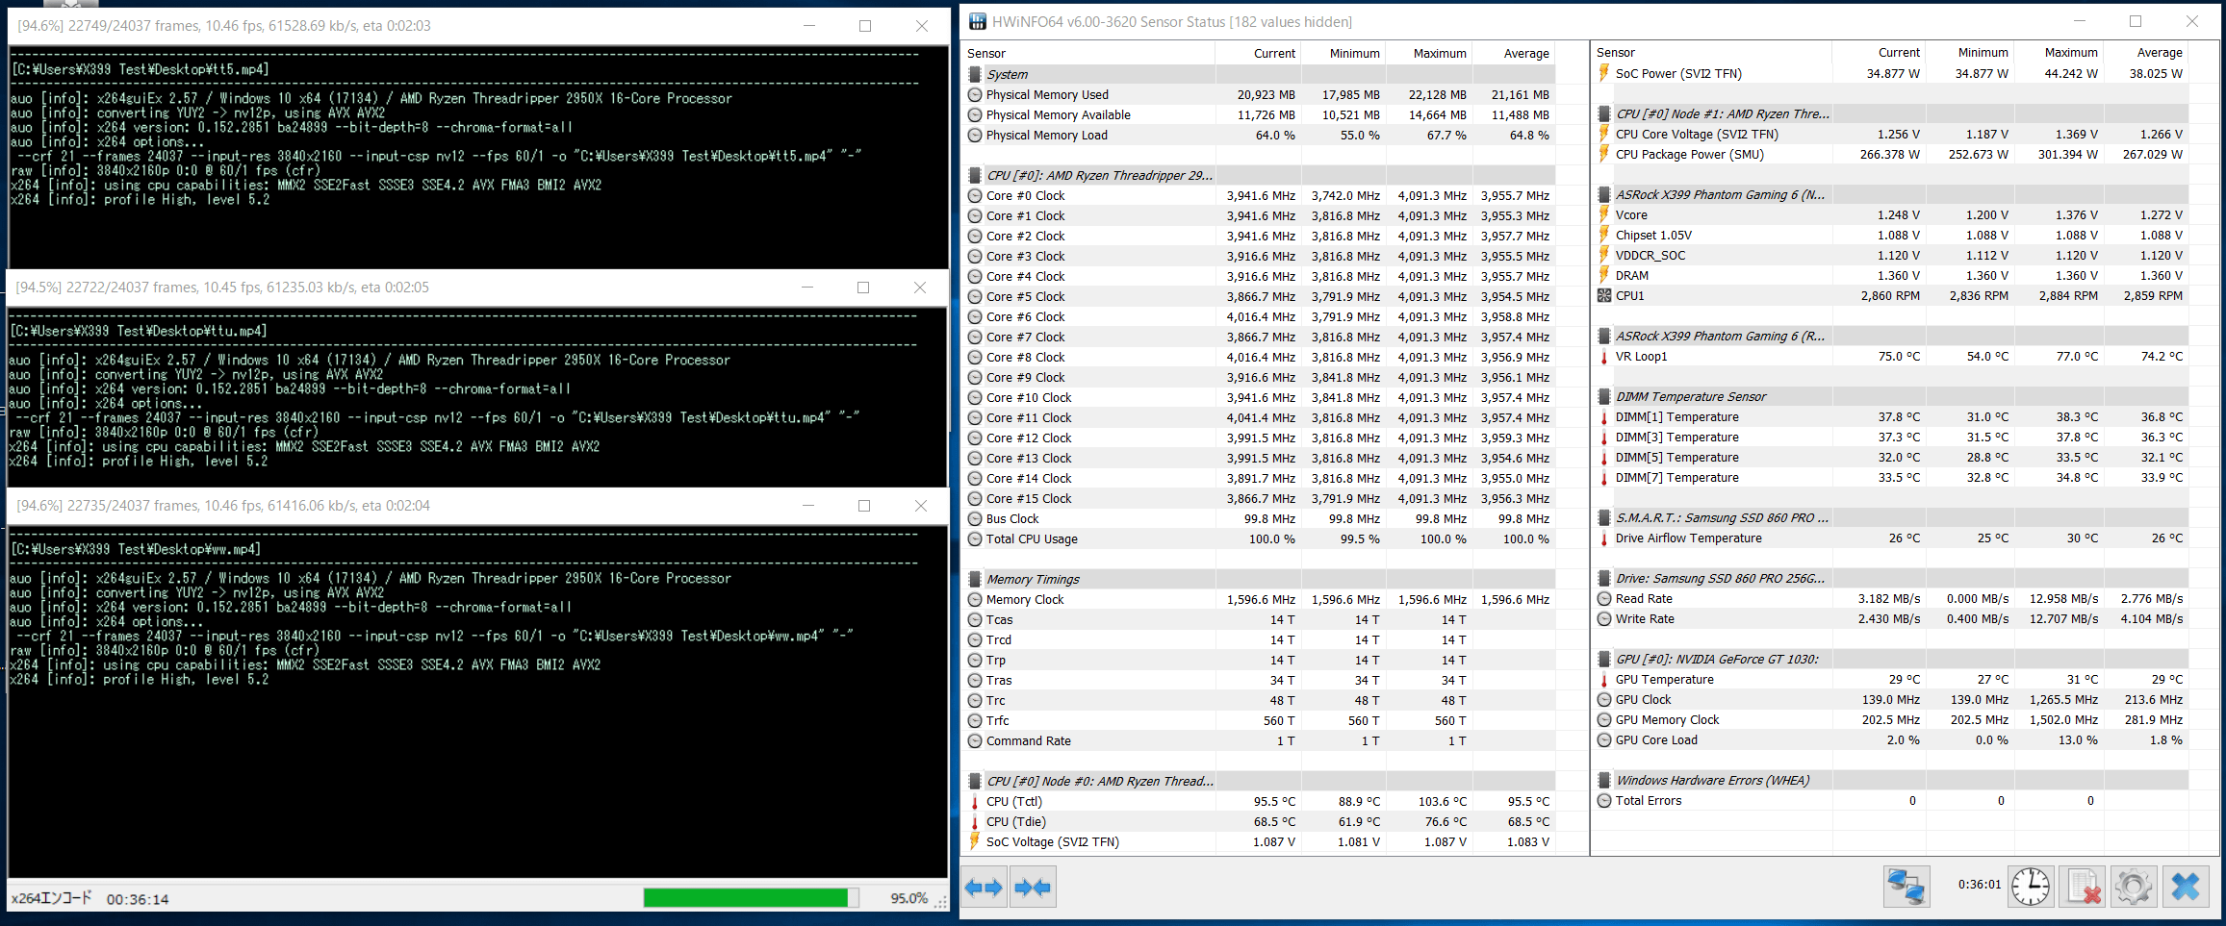Image resolution: width=2226 pixels, height=926 pixels.
Task: Click the Average column header in right panel
Action: (x=2145, y=52)
